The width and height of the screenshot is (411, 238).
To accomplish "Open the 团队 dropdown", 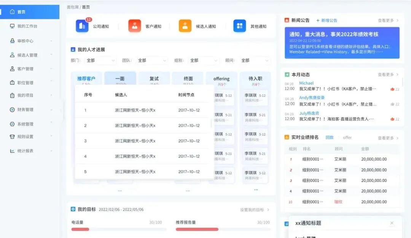I will pos(151,60).
